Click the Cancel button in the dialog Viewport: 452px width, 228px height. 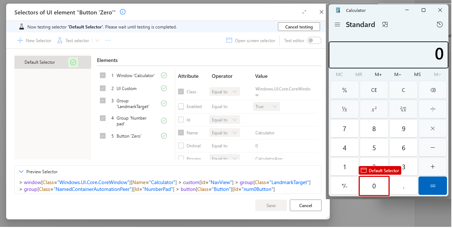[x=306, y=205]
